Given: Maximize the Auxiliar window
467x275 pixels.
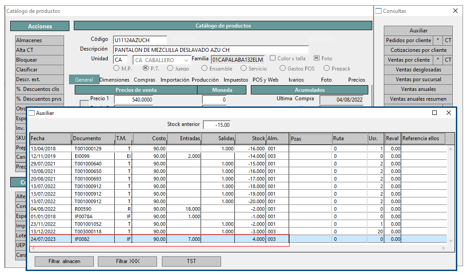Looking at the screenshot, I should 435,113.
